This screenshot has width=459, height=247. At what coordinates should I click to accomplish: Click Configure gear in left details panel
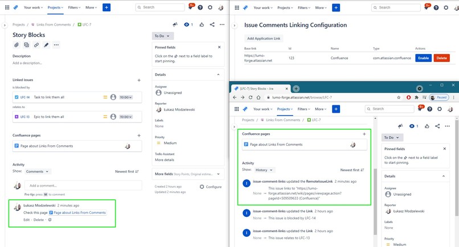pyautogui.click(x=211, y=187)
